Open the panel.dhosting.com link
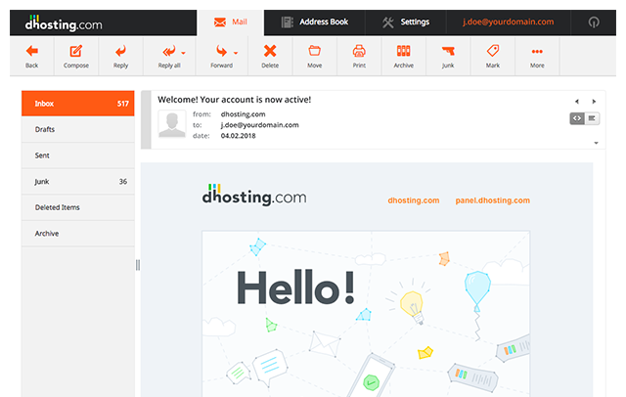Image resolution: width=626 pixels, height=397 pixels. (x=493, y=200)
